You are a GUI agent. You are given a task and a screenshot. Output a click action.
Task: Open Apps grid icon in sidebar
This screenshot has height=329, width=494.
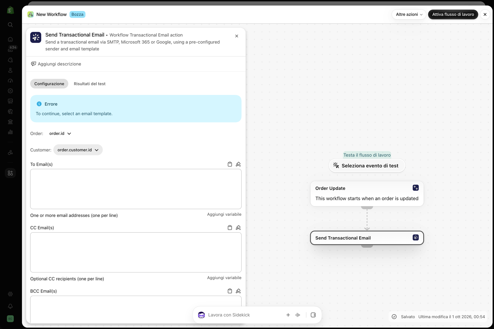coord(10,173)
